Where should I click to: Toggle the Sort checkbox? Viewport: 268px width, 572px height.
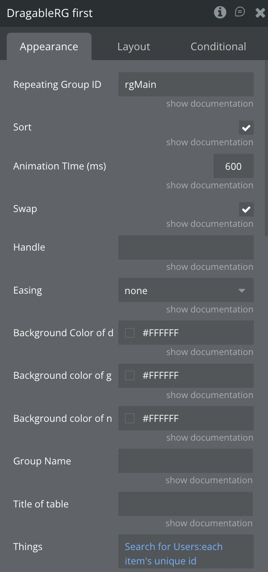coord(246,128)
